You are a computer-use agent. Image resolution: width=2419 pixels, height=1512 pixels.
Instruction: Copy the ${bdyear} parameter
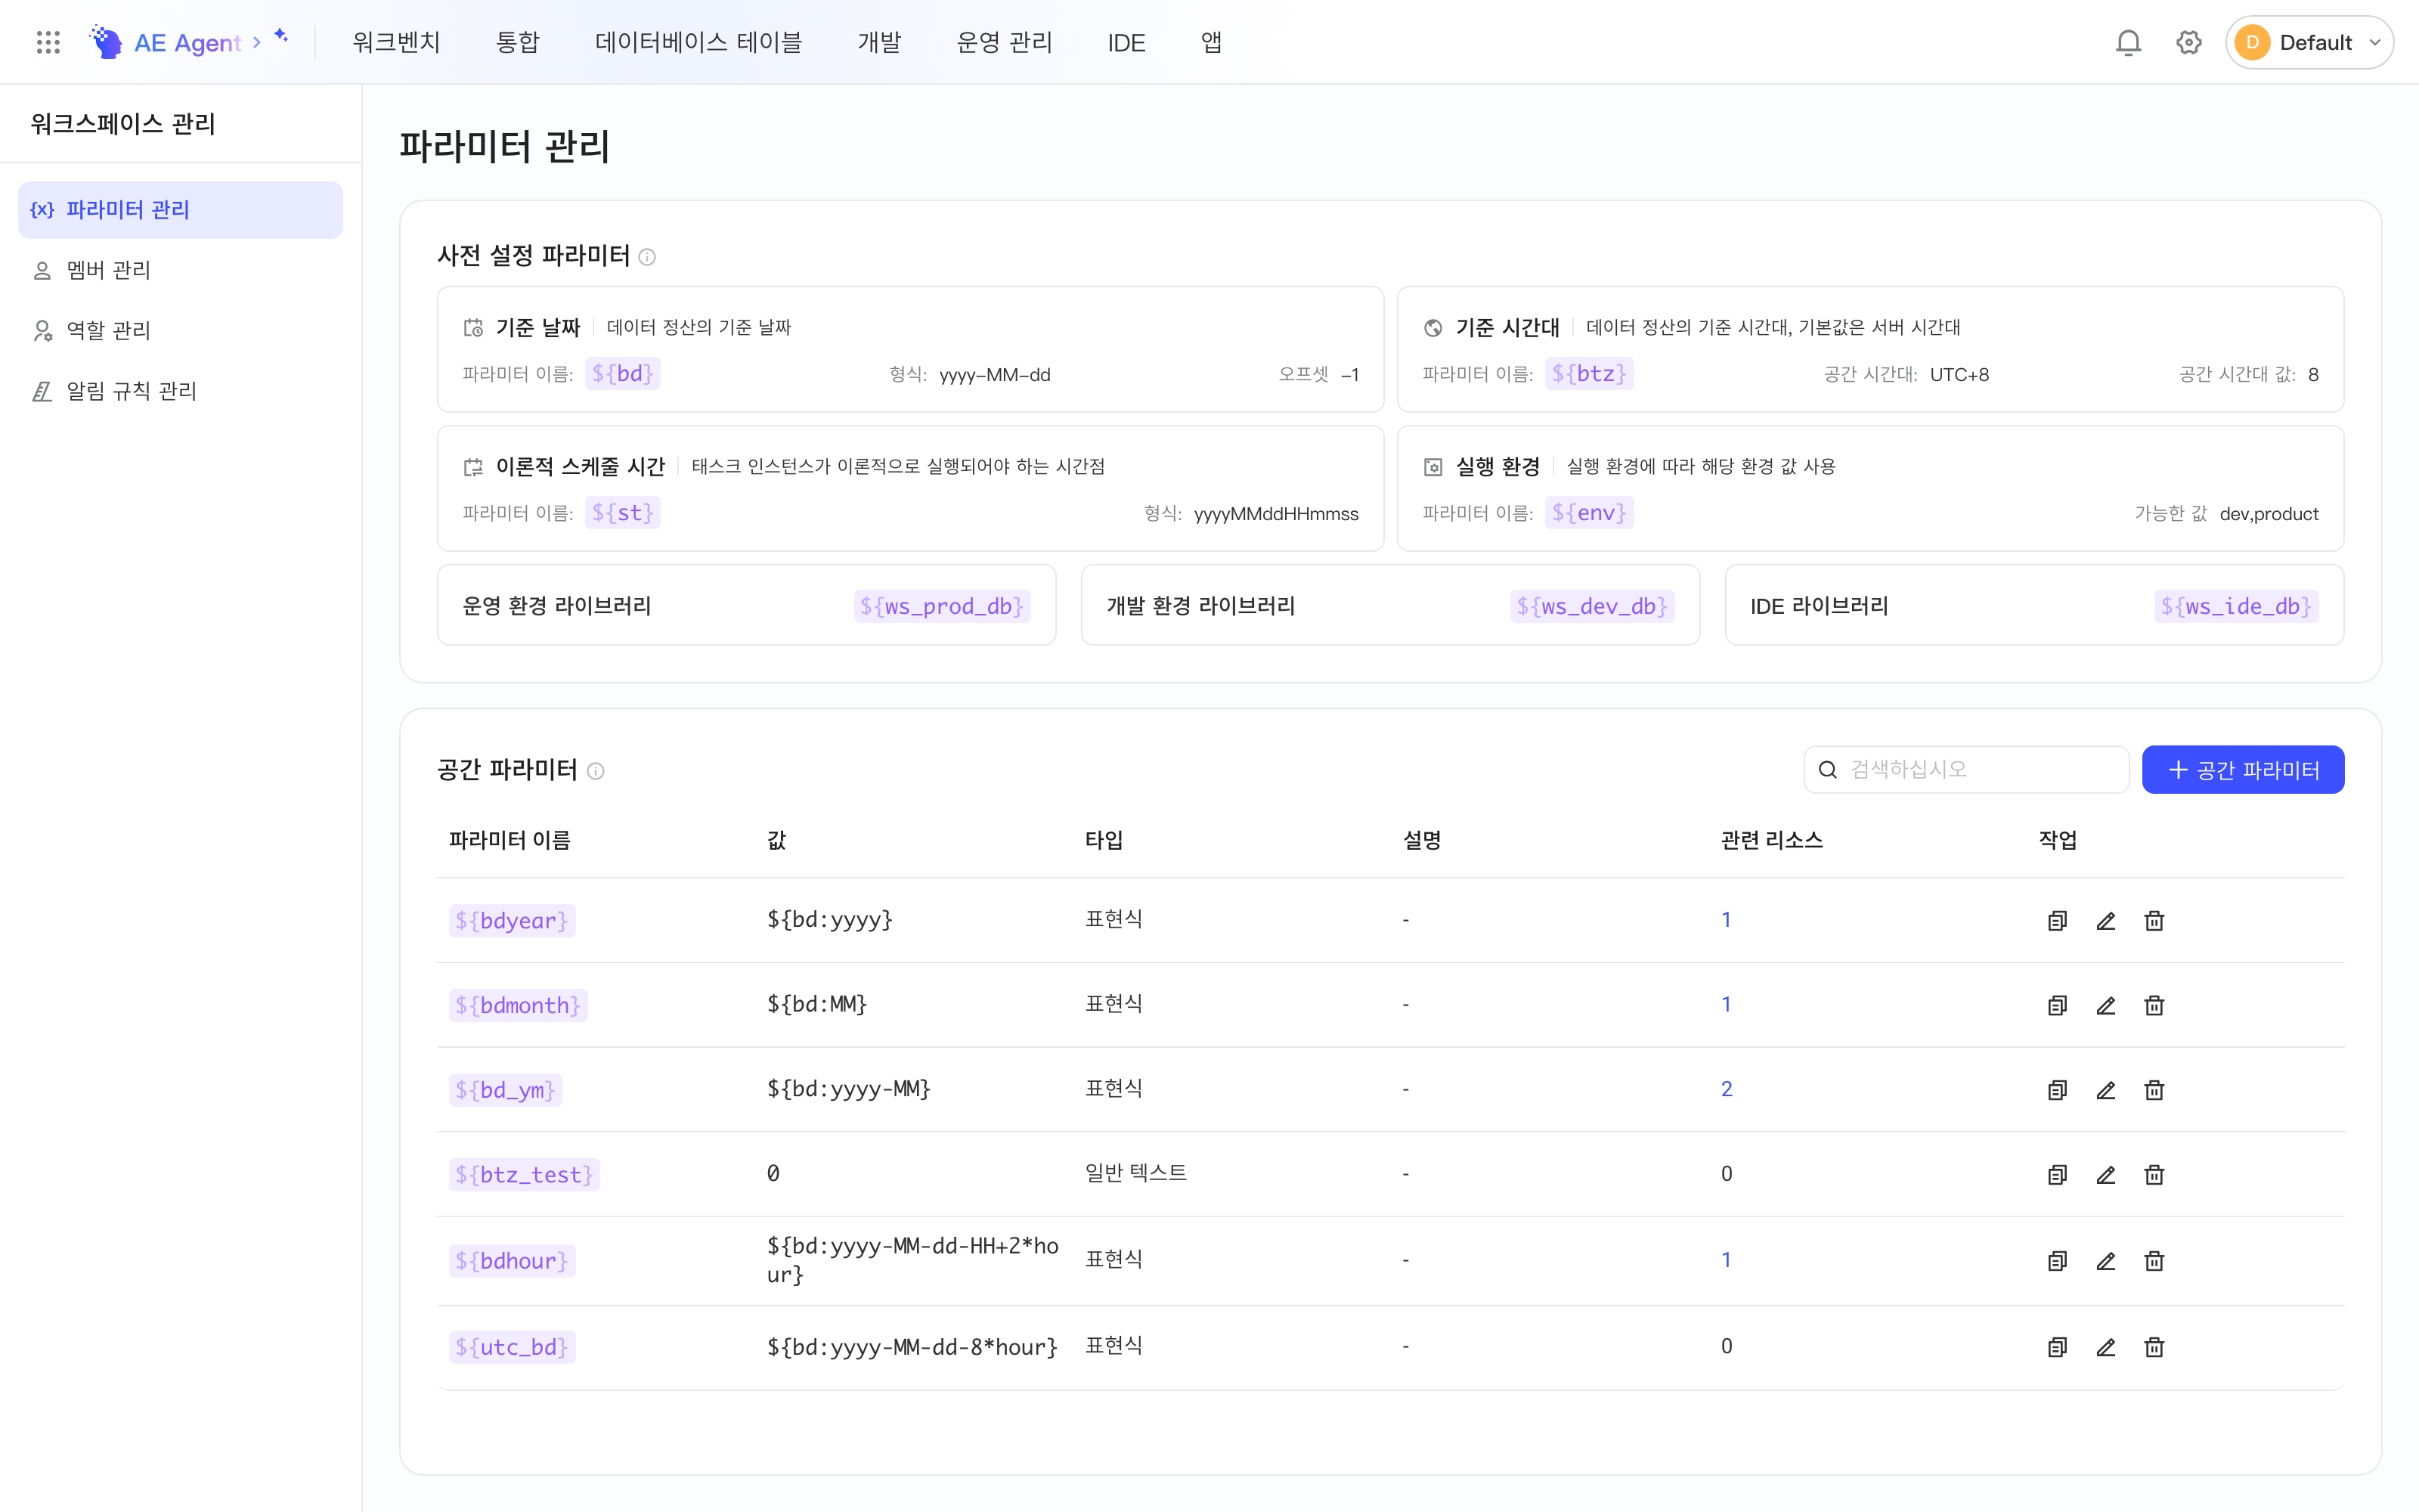pos(2057,921)
